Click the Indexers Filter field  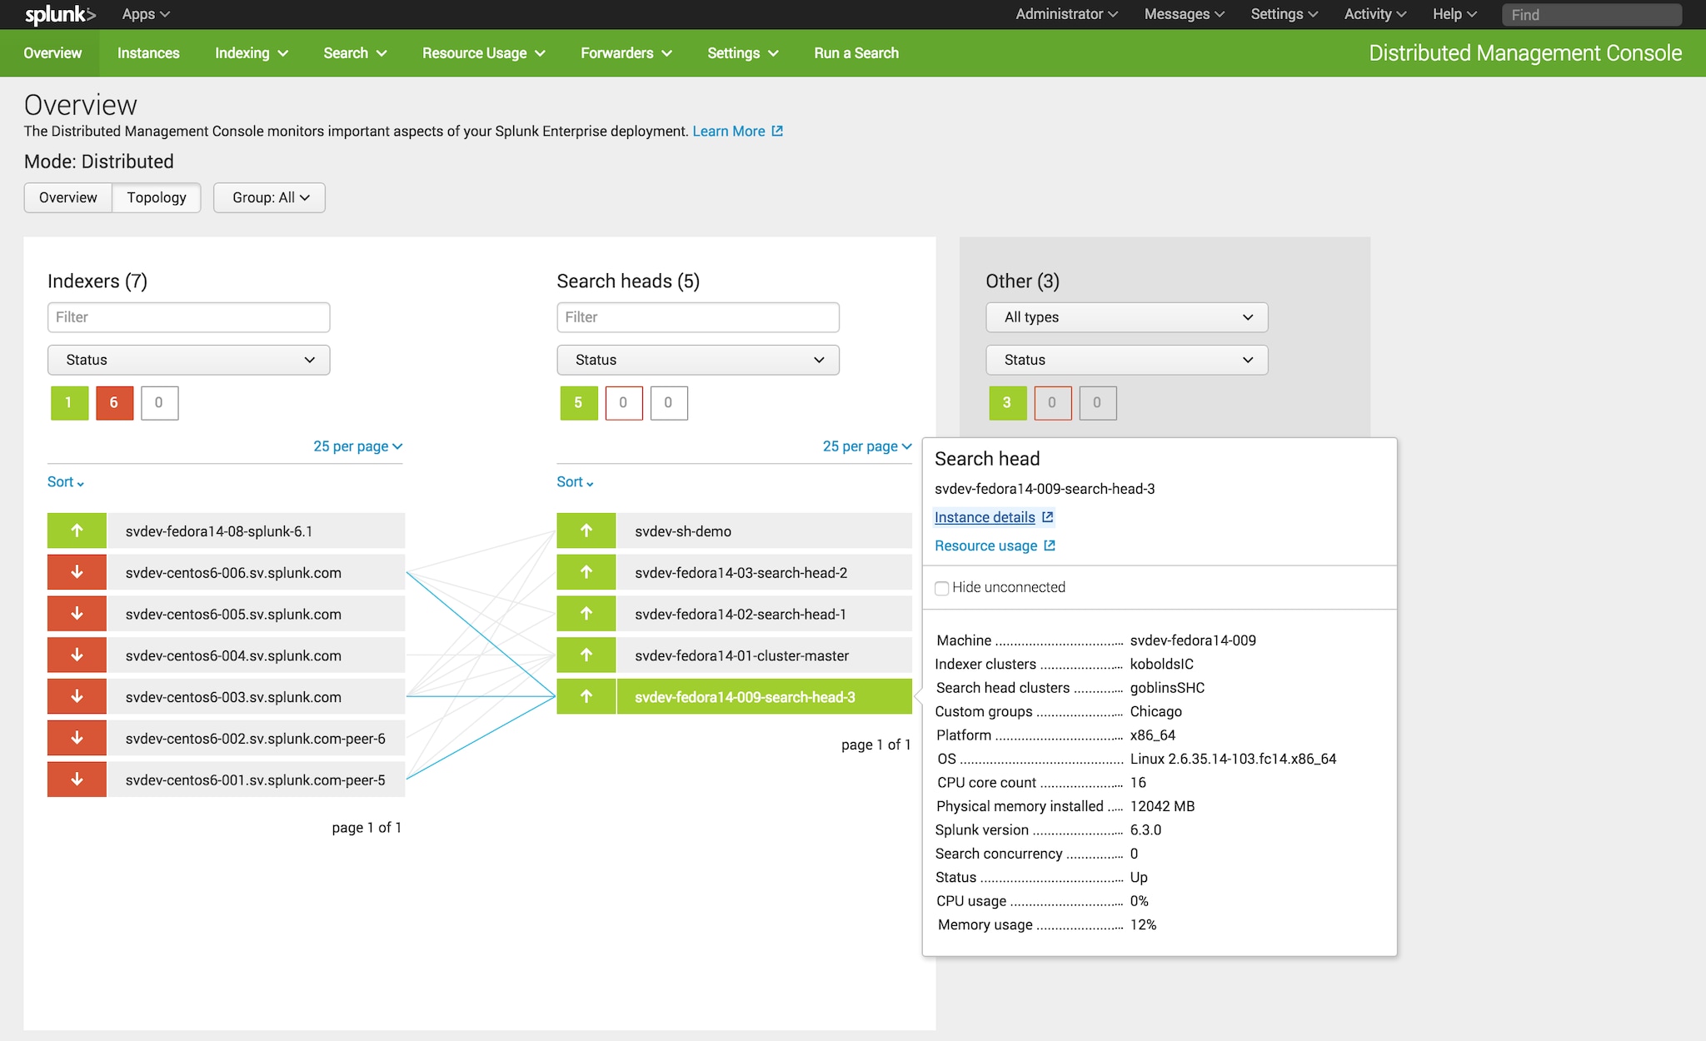189,317
